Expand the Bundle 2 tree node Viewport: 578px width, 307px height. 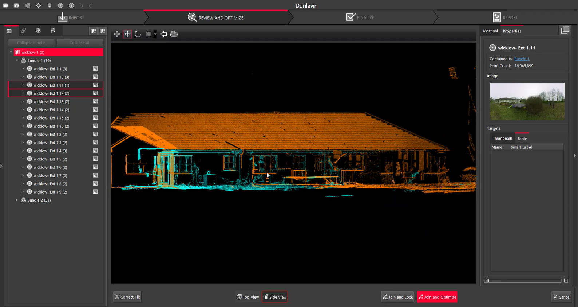click(x=17, y=200)
